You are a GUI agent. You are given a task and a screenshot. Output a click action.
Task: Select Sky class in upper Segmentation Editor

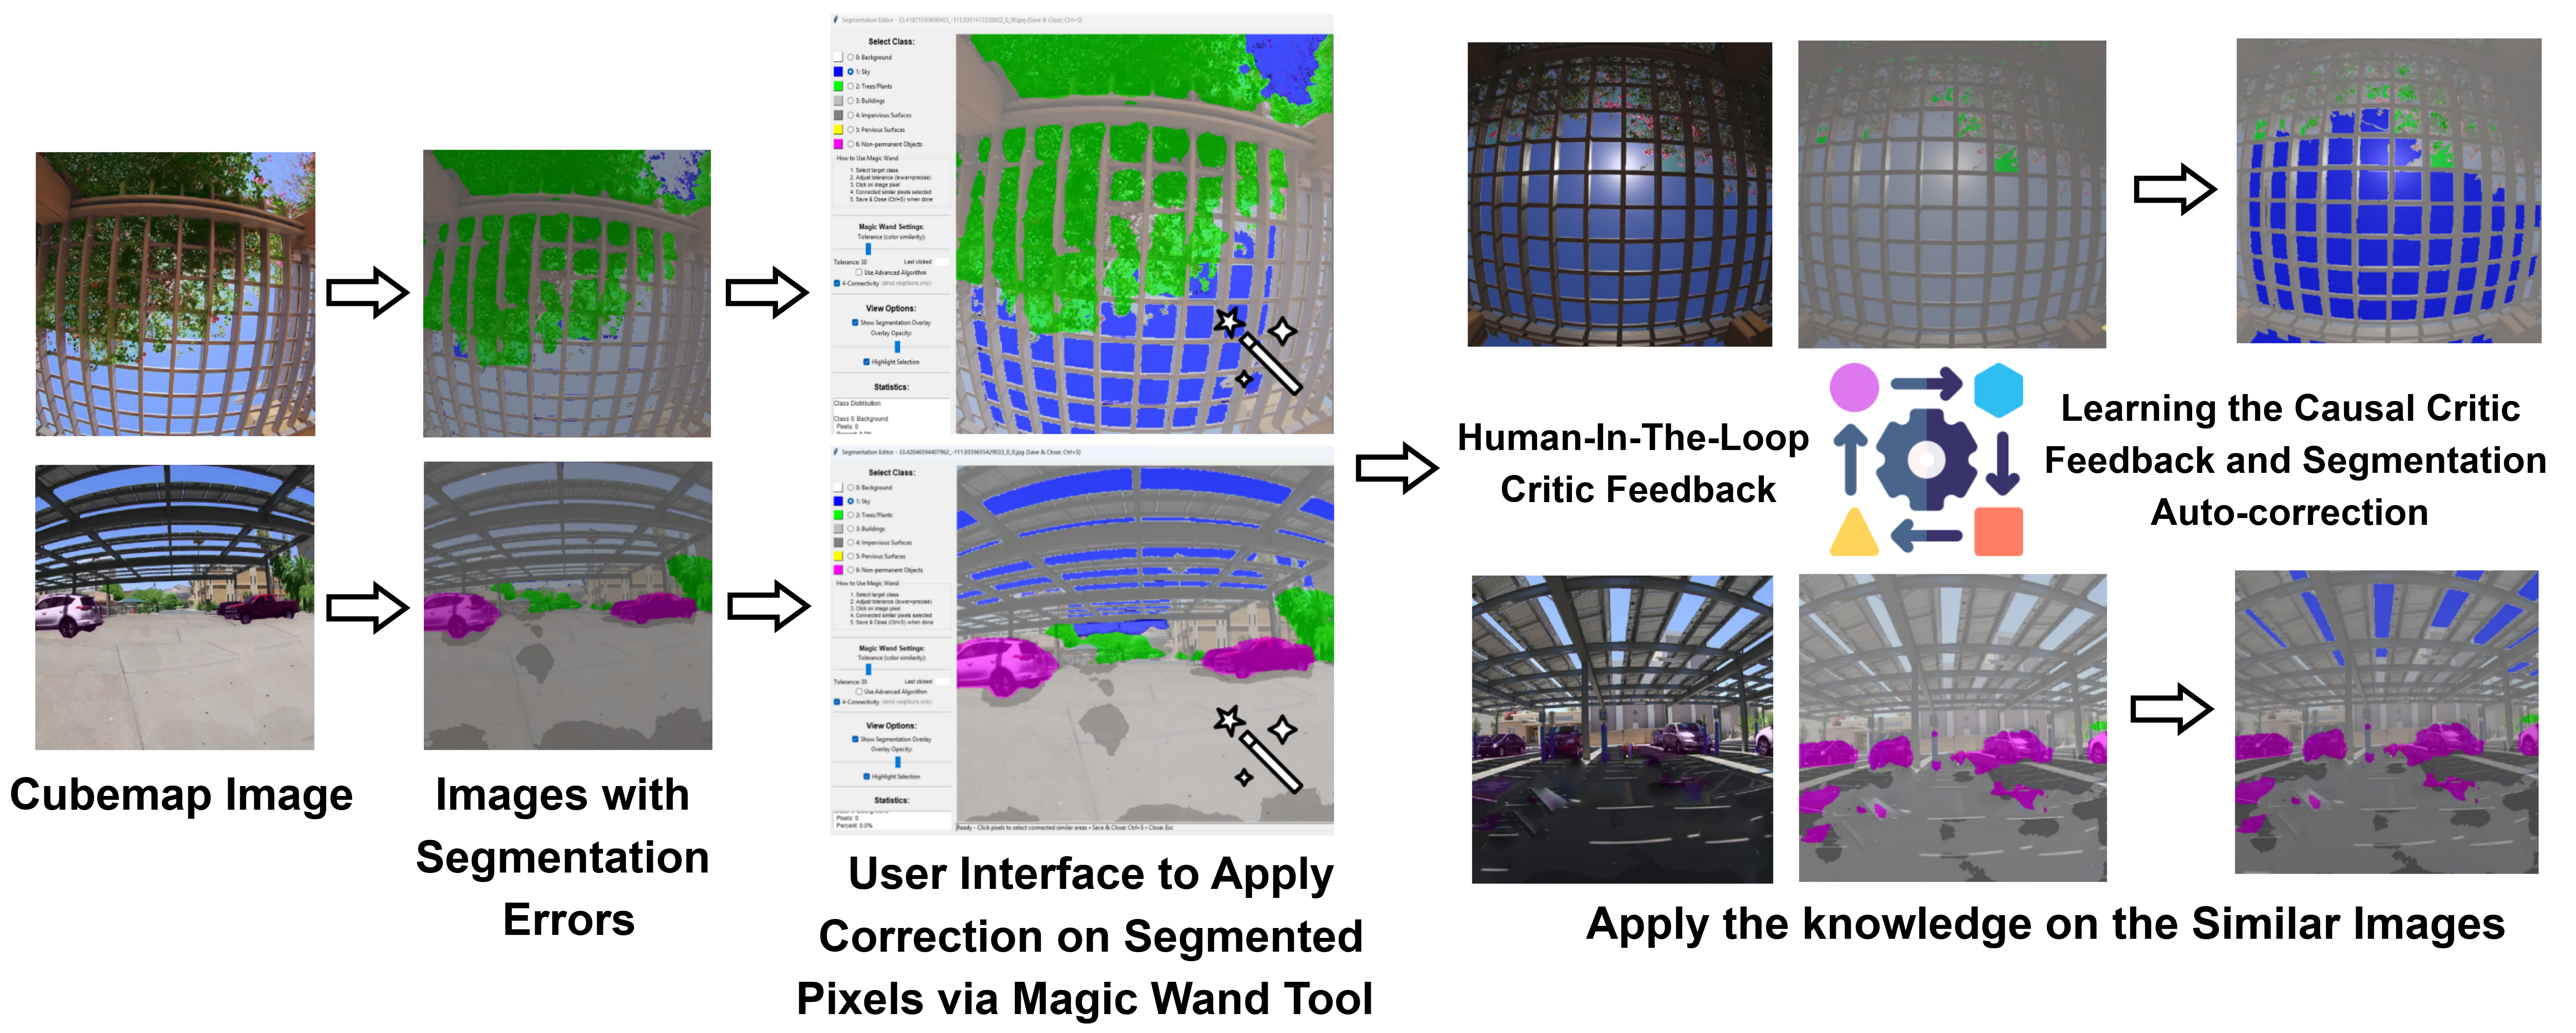tap(851, 72)
